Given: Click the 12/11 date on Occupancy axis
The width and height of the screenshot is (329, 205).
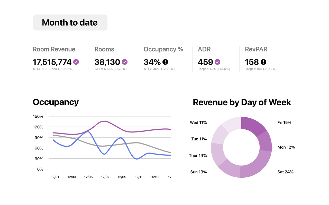Looking at the screenshot, I should click(x=139, y=177).
